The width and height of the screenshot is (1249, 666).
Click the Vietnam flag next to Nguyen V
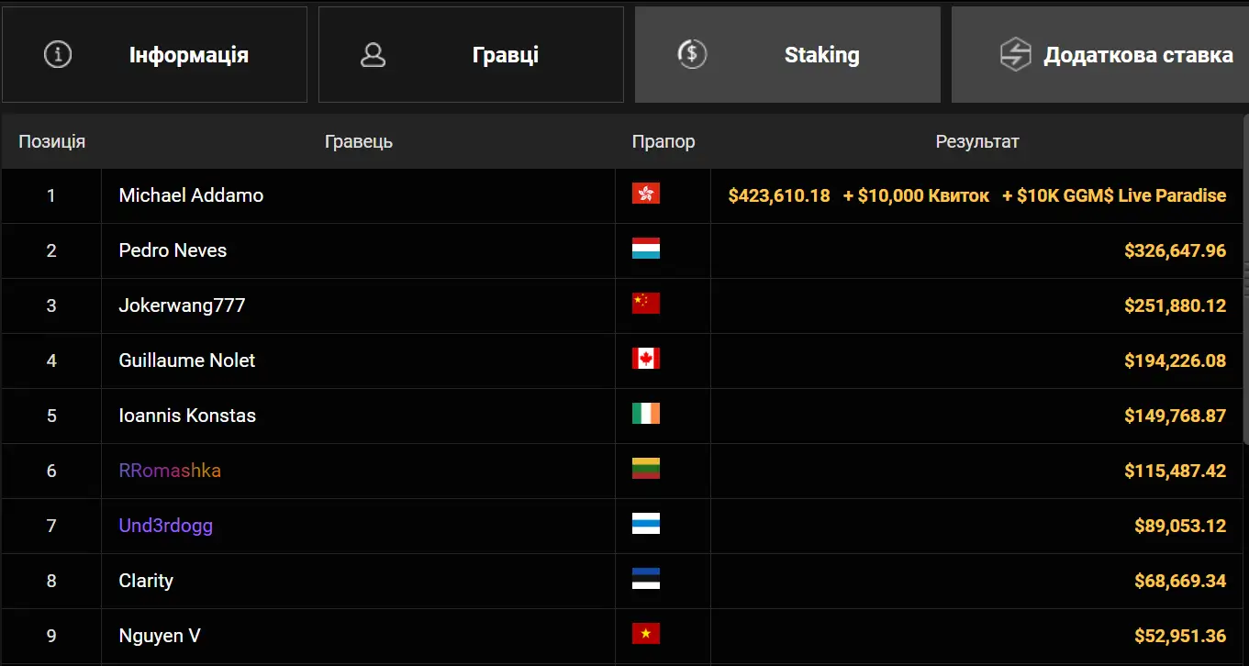pos(646,634)
